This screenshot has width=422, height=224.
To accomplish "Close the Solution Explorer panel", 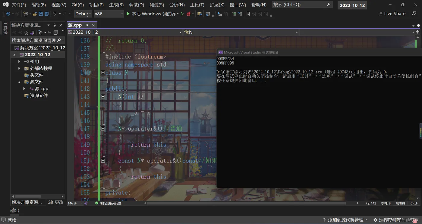I will coord(61,25).
